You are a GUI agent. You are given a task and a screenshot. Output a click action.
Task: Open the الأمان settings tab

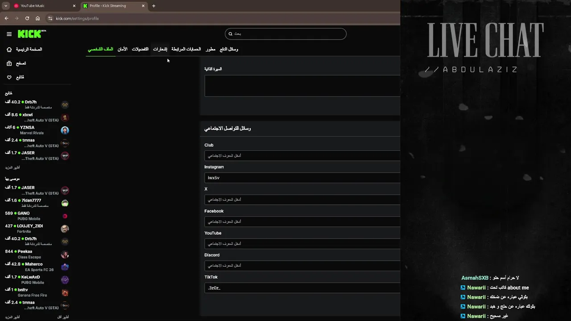coord(122,49)
